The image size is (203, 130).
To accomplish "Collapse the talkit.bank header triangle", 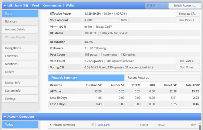I will point(4,6).
